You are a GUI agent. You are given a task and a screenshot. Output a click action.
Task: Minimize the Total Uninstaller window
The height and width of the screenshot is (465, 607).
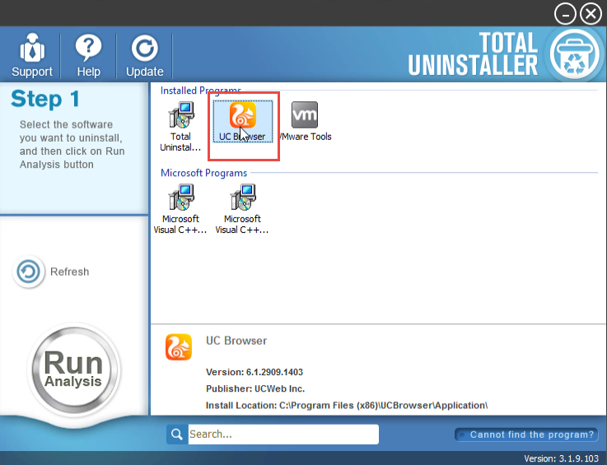click(565, 14)
